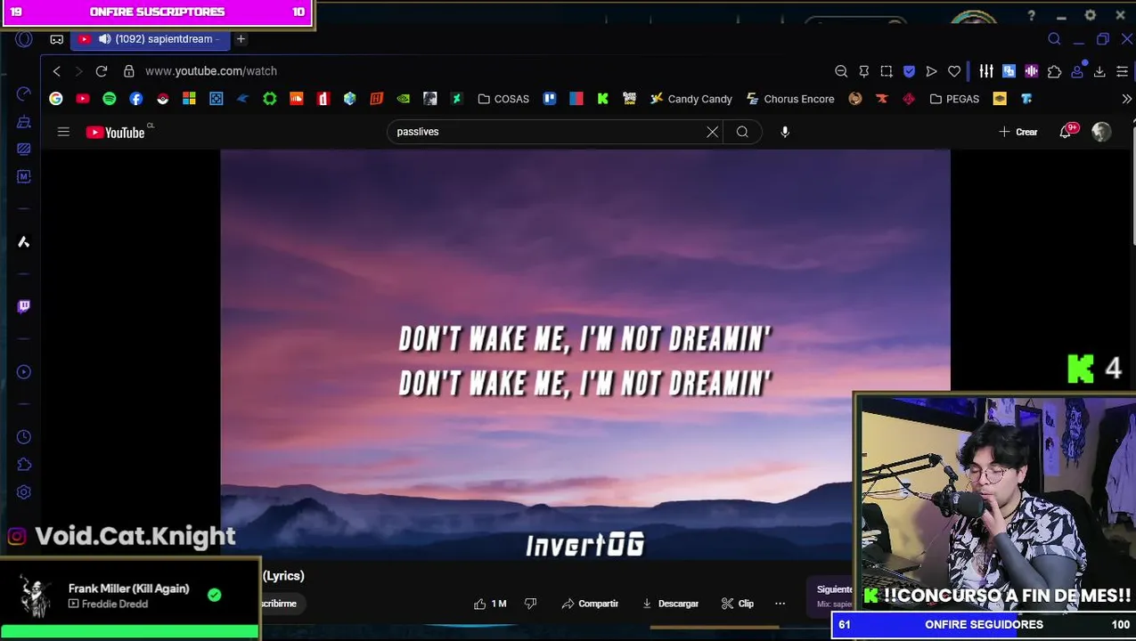Open the Pokeball bookmark
The height and width of the screenshot is (641, 1136).
coord(163,99)
